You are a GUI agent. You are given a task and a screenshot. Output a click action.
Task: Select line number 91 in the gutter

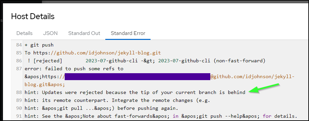pyautogui.click(x=19, y=116)
